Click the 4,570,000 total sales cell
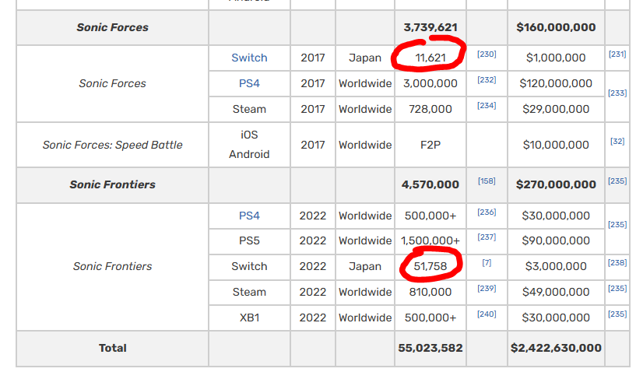636x372 pixels. [x=430, y=184]
